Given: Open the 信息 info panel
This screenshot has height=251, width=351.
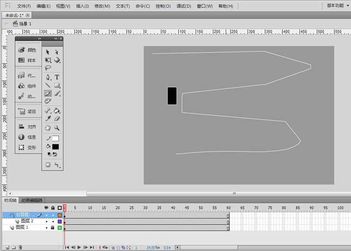Looking at the screenshot, I should tap(27, 137).
